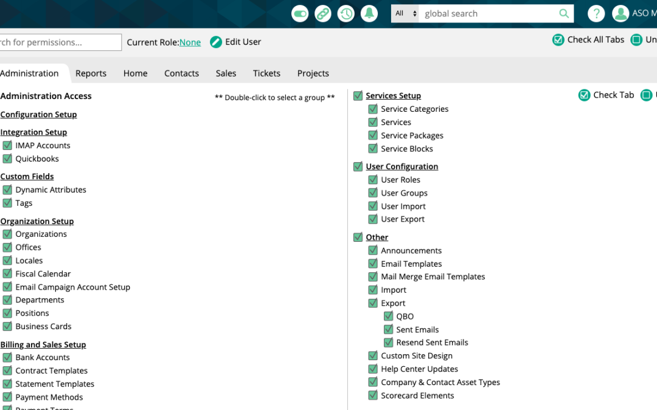Open the user profile avatar icon
The height and width of the screenshot is (410, 657).
point(620,14)
